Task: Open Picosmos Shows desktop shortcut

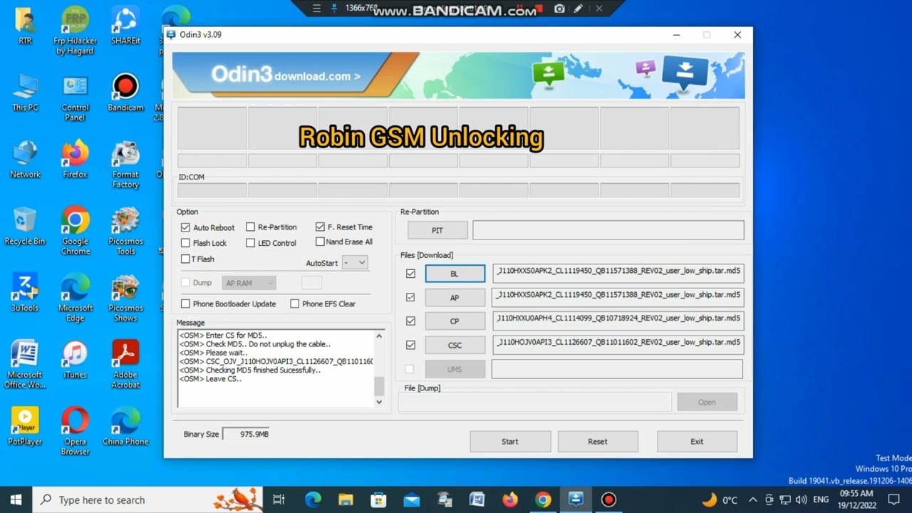Action: pyautogui.click(x=125, y=299)
